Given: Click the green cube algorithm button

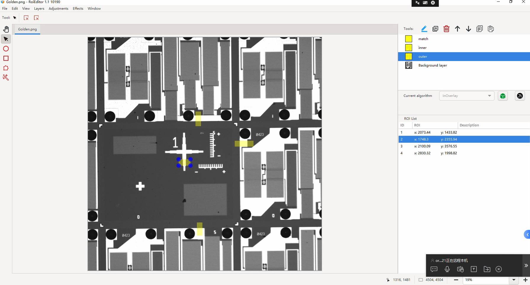Looking at the screenshot, I should pos(503,96).
